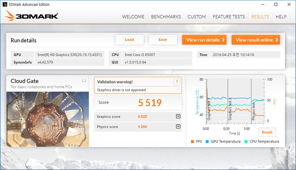The height and width of the screenshot is (170, 296).
Task: Click the Physics score value 4 266
Action: point(143,127)
